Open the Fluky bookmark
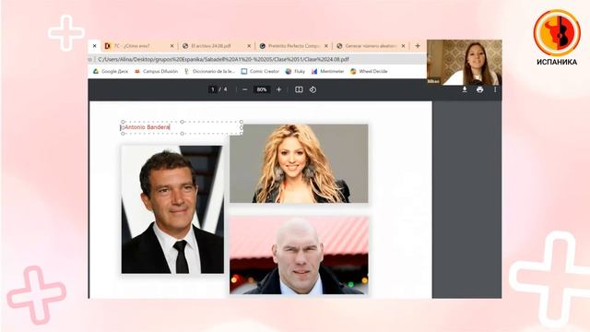This screenshot has width=590, height=332. [295, 71]
